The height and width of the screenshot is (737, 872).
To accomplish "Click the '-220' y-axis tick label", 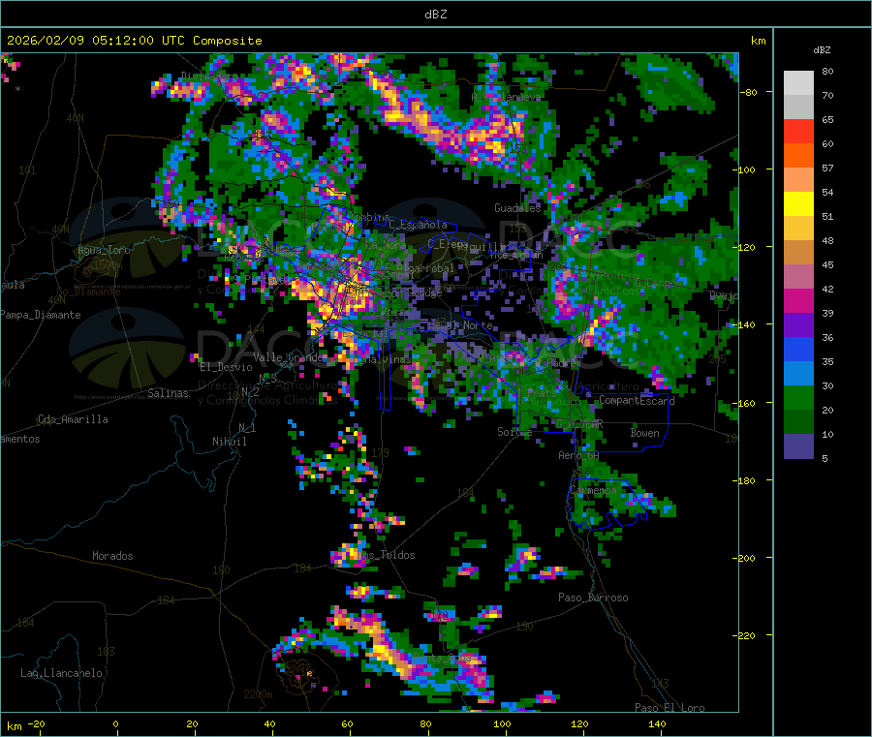I will pos(746,635).
